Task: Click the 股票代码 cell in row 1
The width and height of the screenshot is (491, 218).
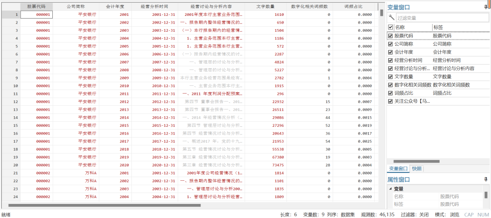Action: click(37, 15)
